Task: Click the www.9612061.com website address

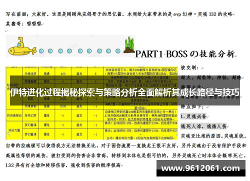Action: (x=200, y=168)
